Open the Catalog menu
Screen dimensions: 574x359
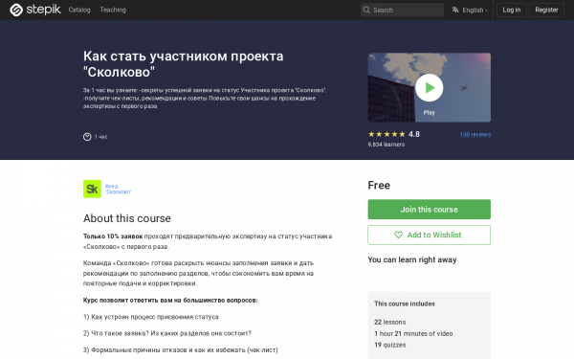coord(79,10)
